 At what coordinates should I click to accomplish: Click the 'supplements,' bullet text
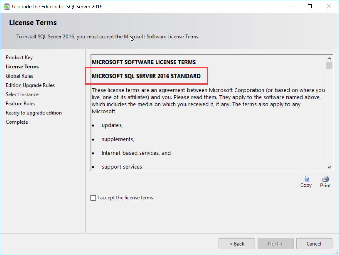(118, 139)
